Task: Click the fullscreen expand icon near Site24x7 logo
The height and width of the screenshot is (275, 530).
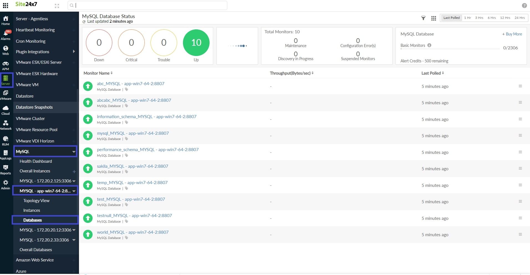Action: click(x=57, y=5)
